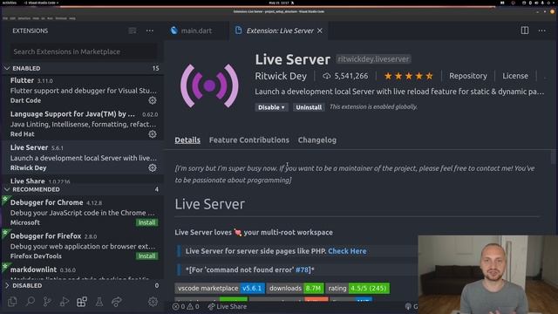
Task: Open the Source Control view icon
Action: (x=47, y=302)
